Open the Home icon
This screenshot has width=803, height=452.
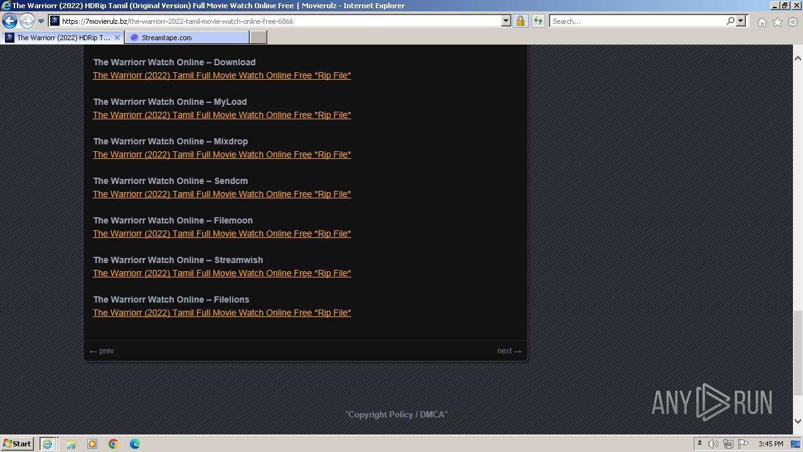(x=762, y=22)
